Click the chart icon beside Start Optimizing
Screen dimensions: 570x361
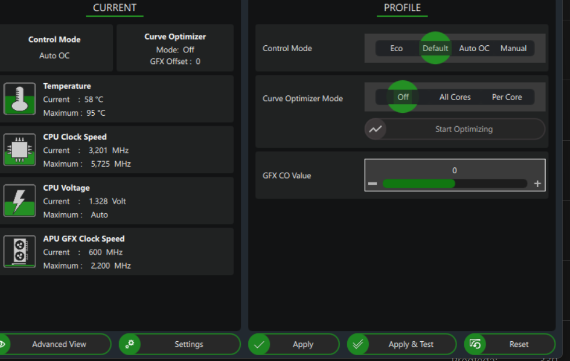[375, 129]
